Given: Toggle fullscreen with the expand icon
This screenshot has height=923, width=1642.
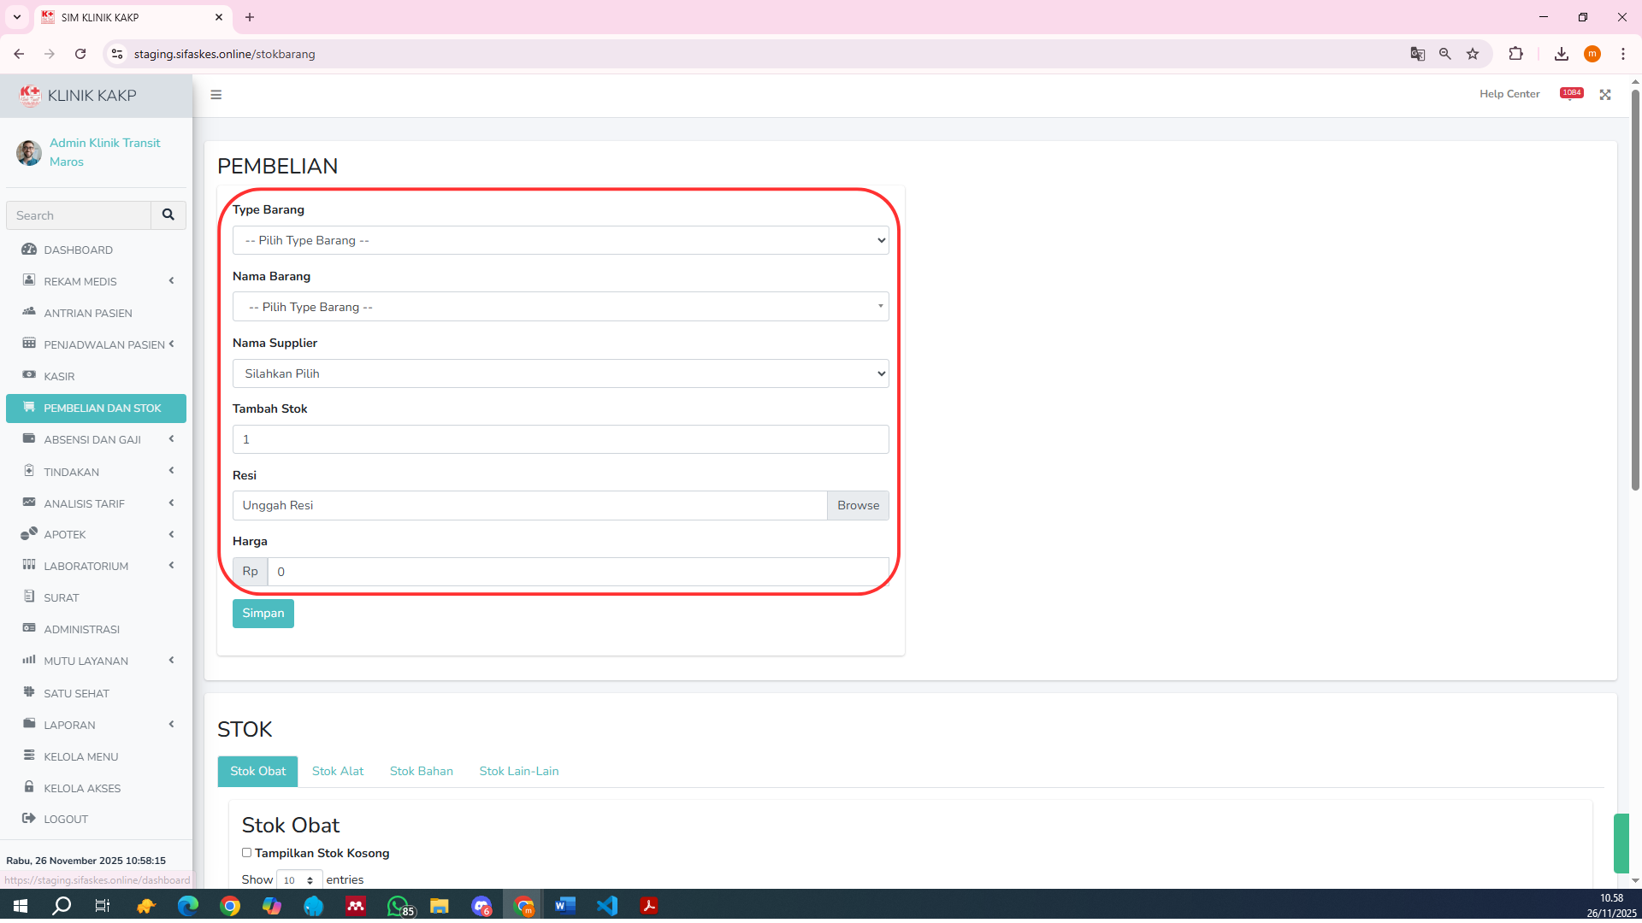Looking at the screenshot, I should click(1605, 95).
